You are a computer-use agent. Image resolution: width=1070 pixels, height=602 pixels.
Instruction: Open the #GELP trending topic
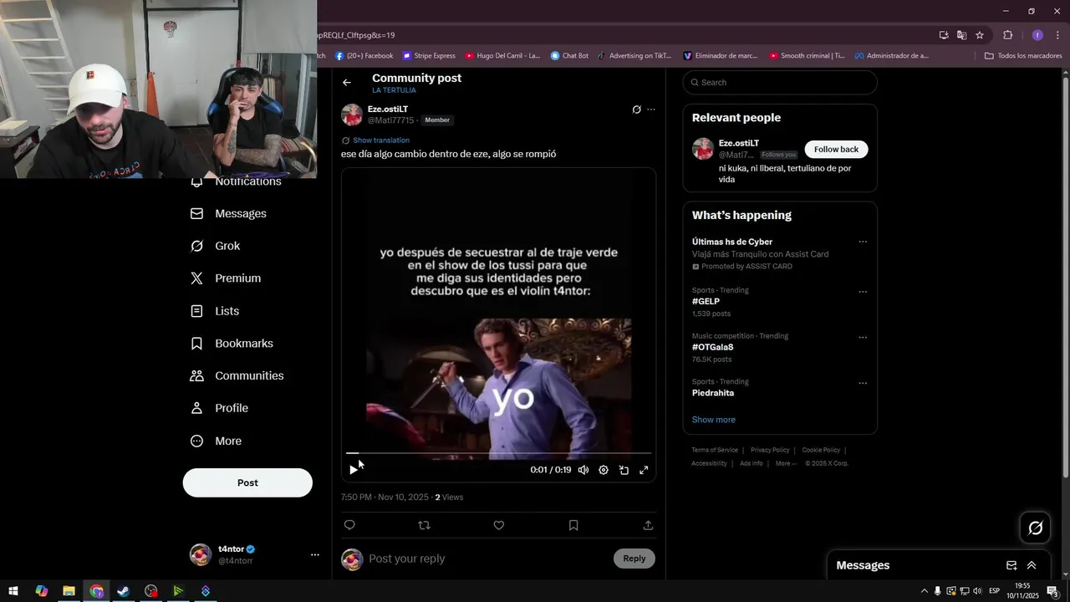click(x=706, y=302)
